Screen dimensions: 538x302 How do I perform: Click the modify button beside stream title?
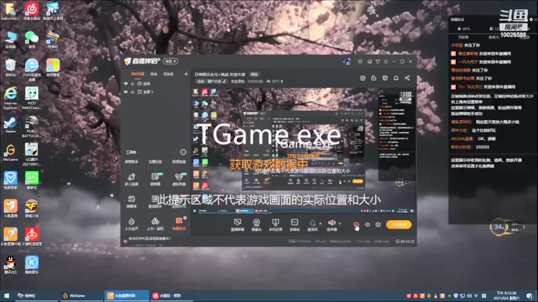point(254,74)
